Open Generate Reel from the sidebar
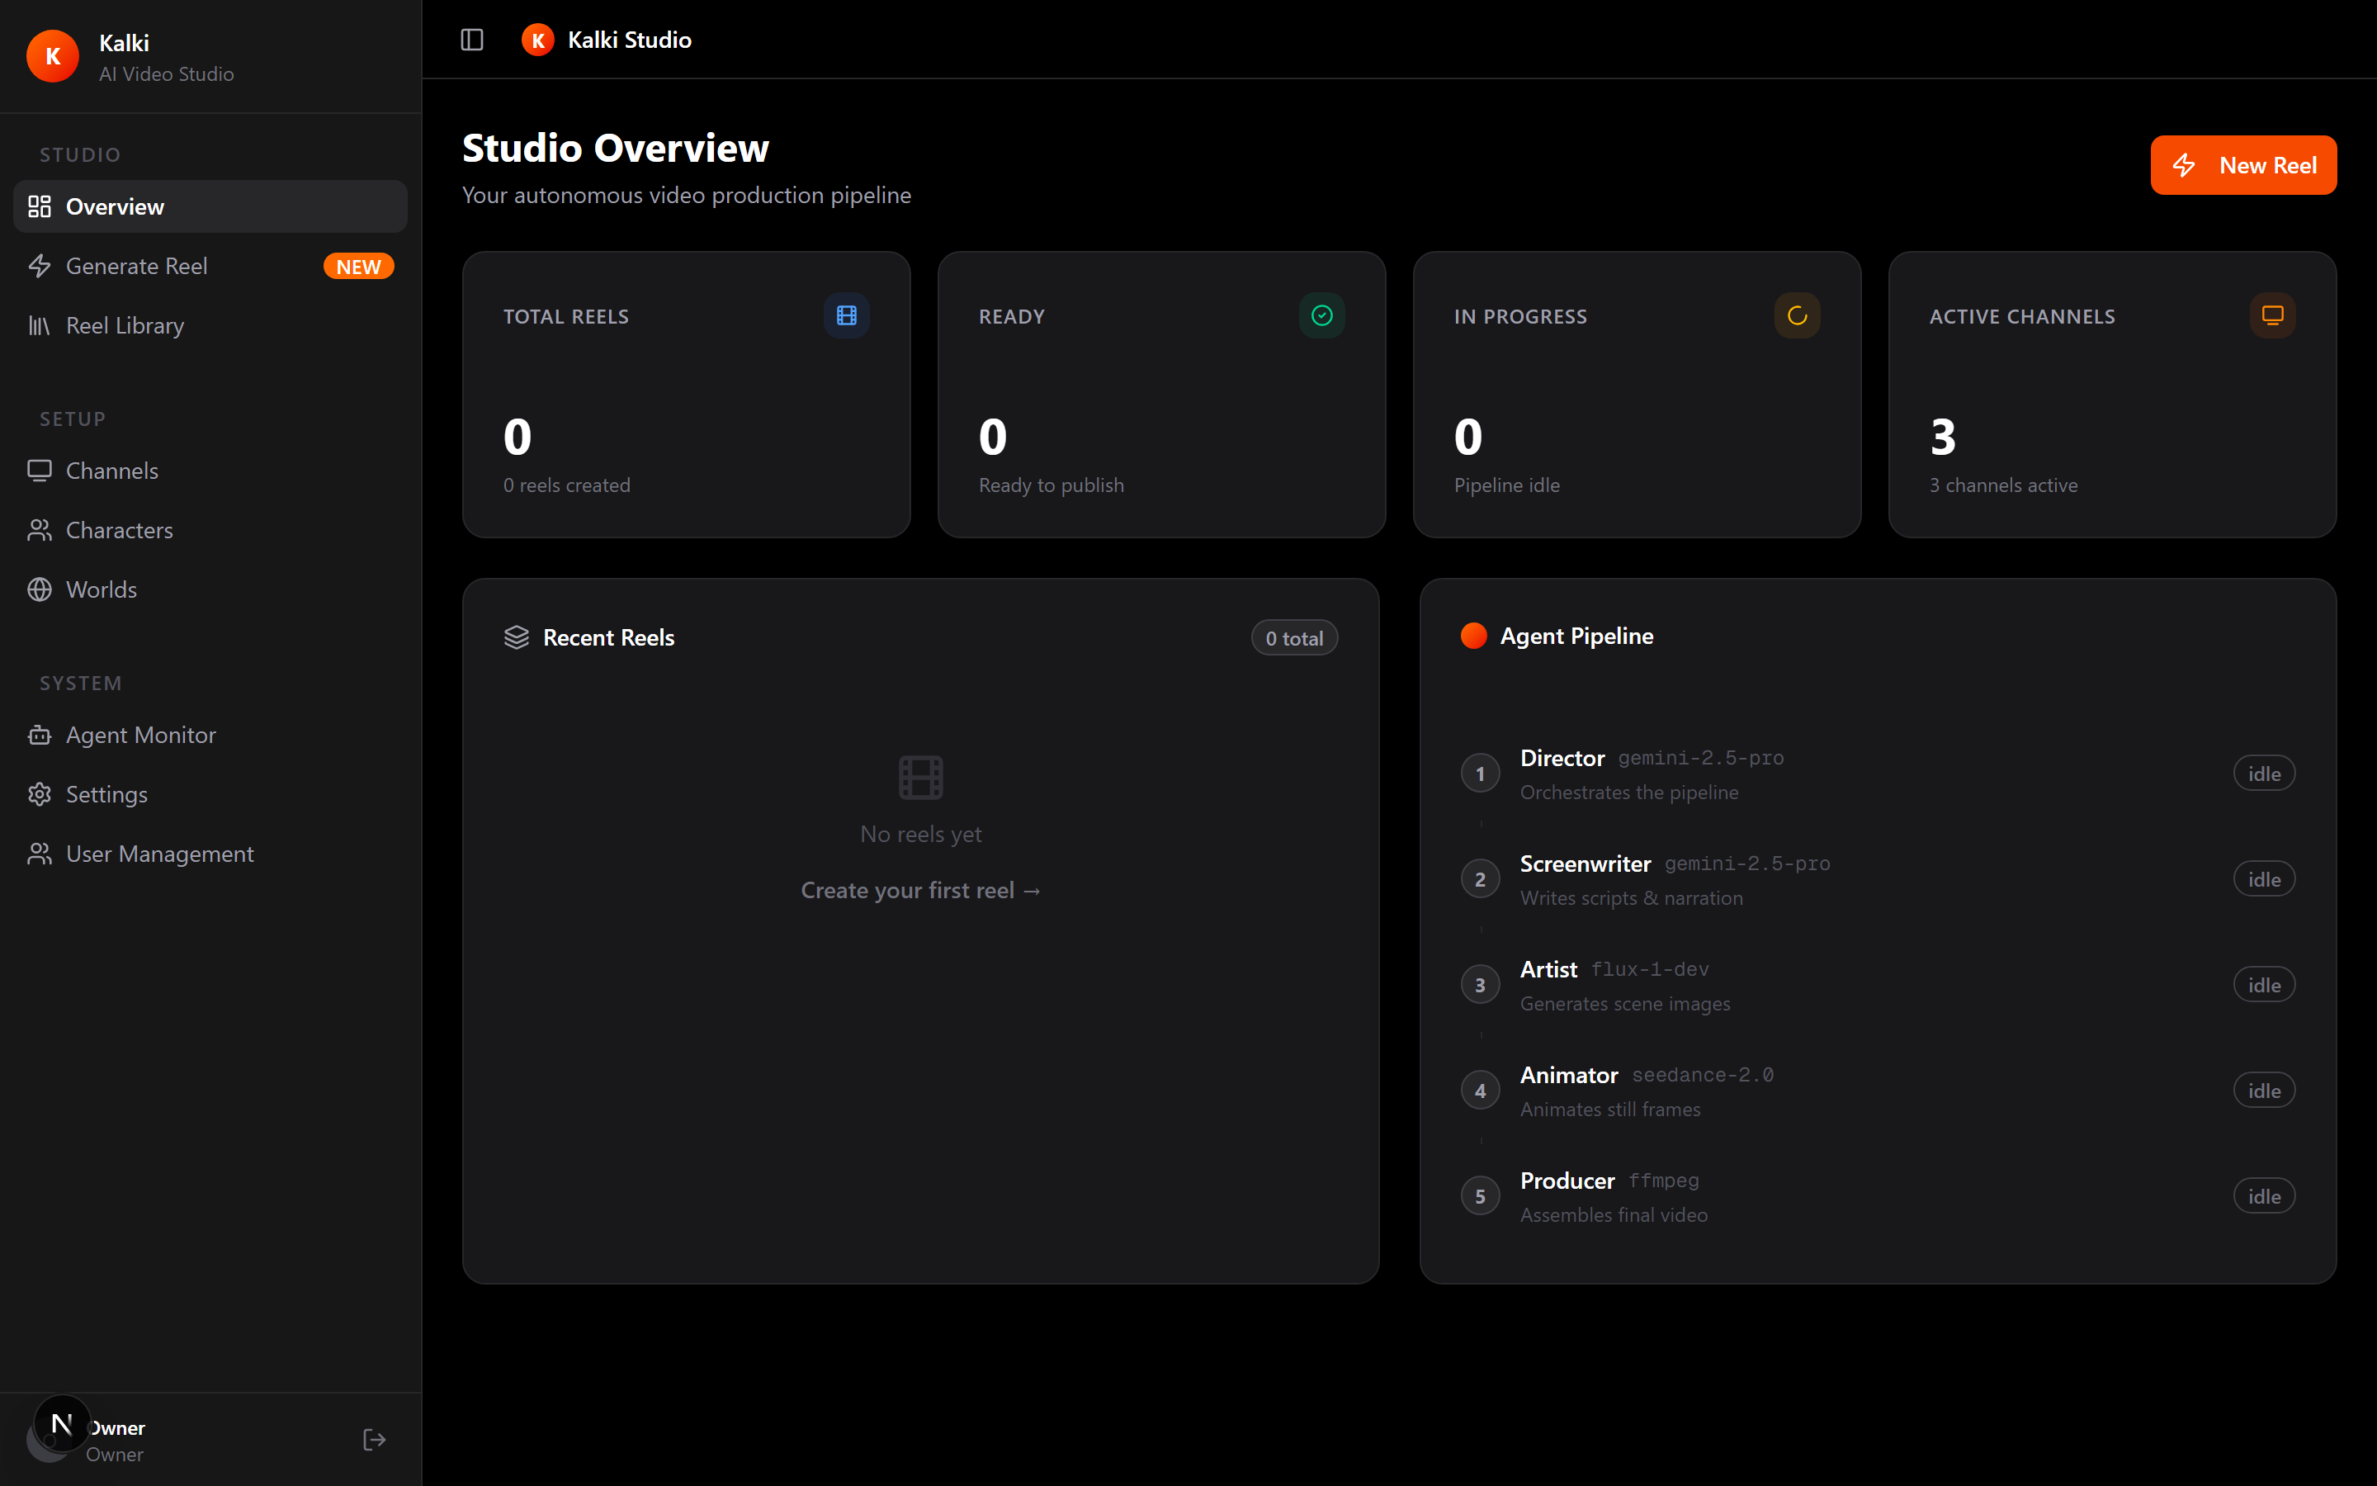The width and height of the screenshot is (2377, 1486). coord(210,267)
